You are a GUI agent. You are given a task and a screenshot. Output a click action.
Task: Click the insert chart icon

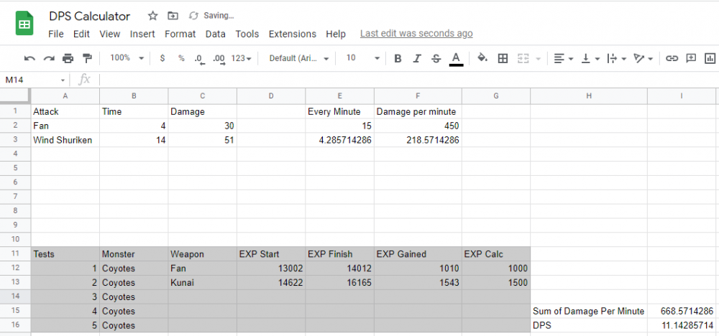(x=710, y=58)
